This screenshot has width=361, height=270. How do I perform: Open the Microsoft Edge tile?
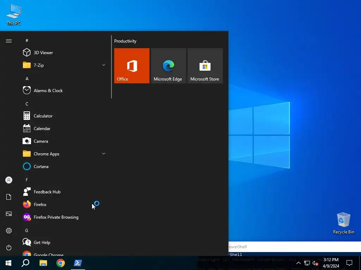pyautogui.click(x=168, y=66)
